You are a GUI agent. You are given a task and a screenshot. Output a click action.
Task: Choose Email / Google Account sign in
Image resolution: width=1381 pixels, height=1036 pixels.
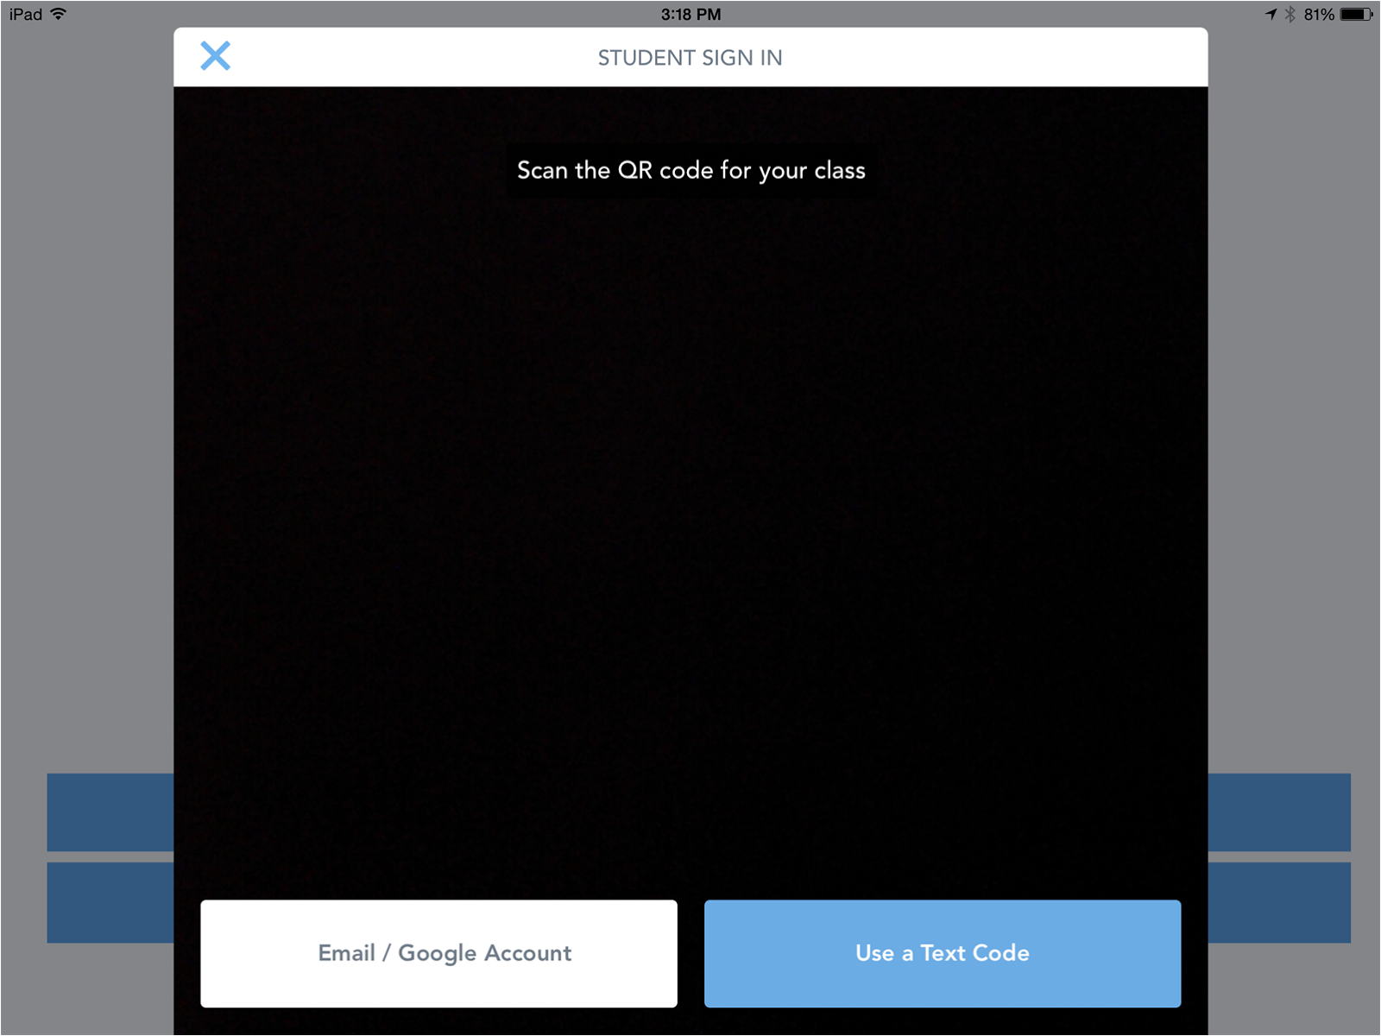(438, 953)
